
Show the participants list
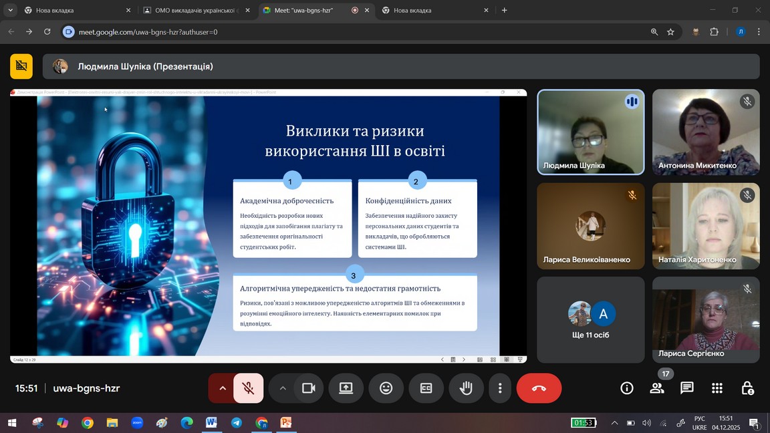coord(657,388)
